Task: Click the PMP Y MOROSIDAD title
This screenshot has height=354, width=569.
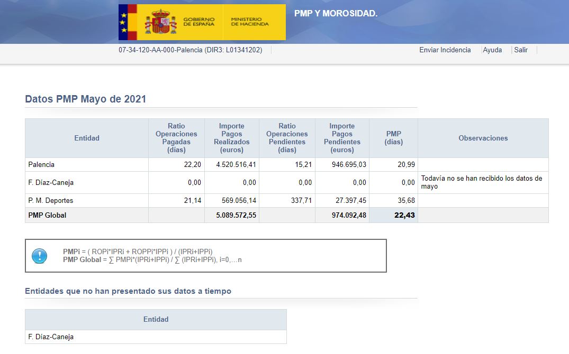Action: click(336, 14)
